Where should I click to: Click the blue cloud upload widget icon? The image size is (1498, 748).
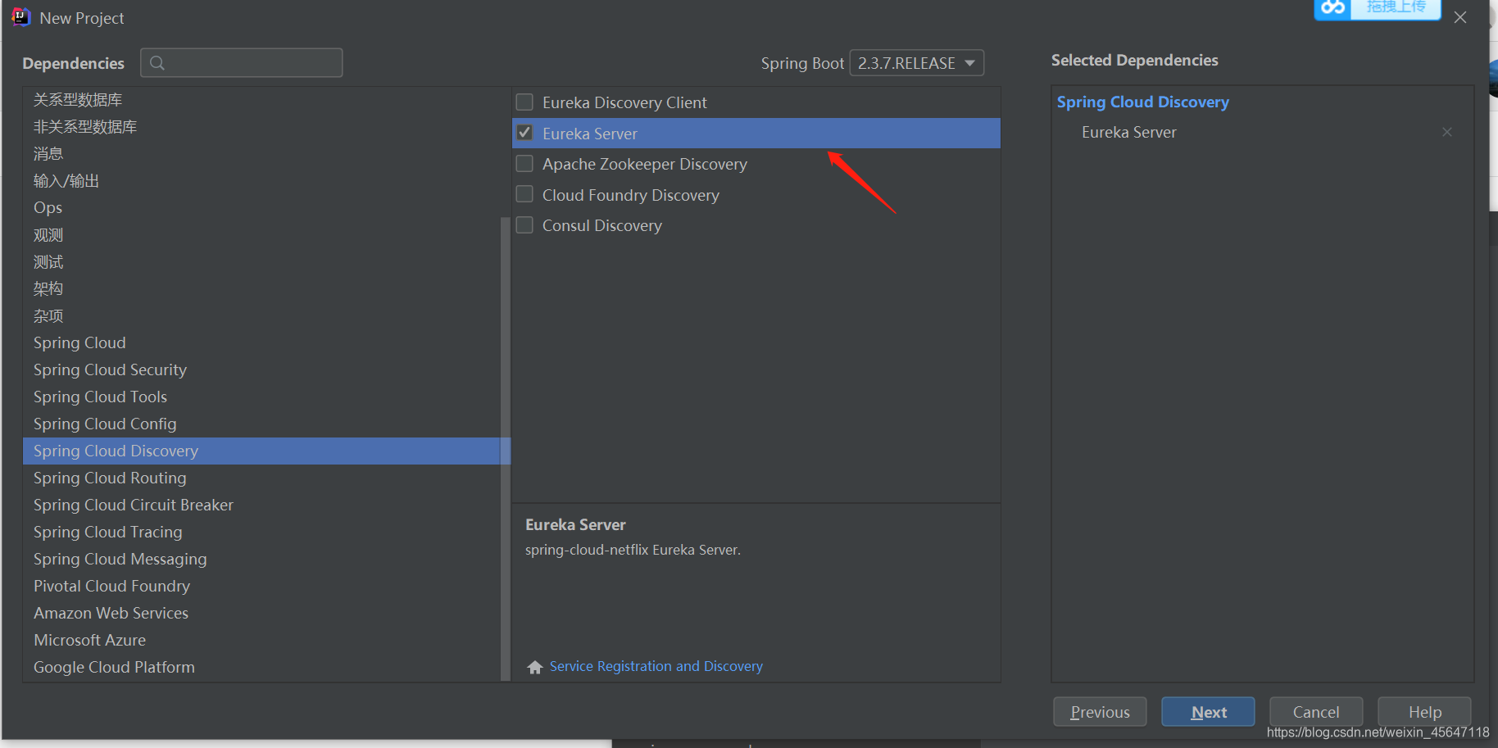point(1333,7)
